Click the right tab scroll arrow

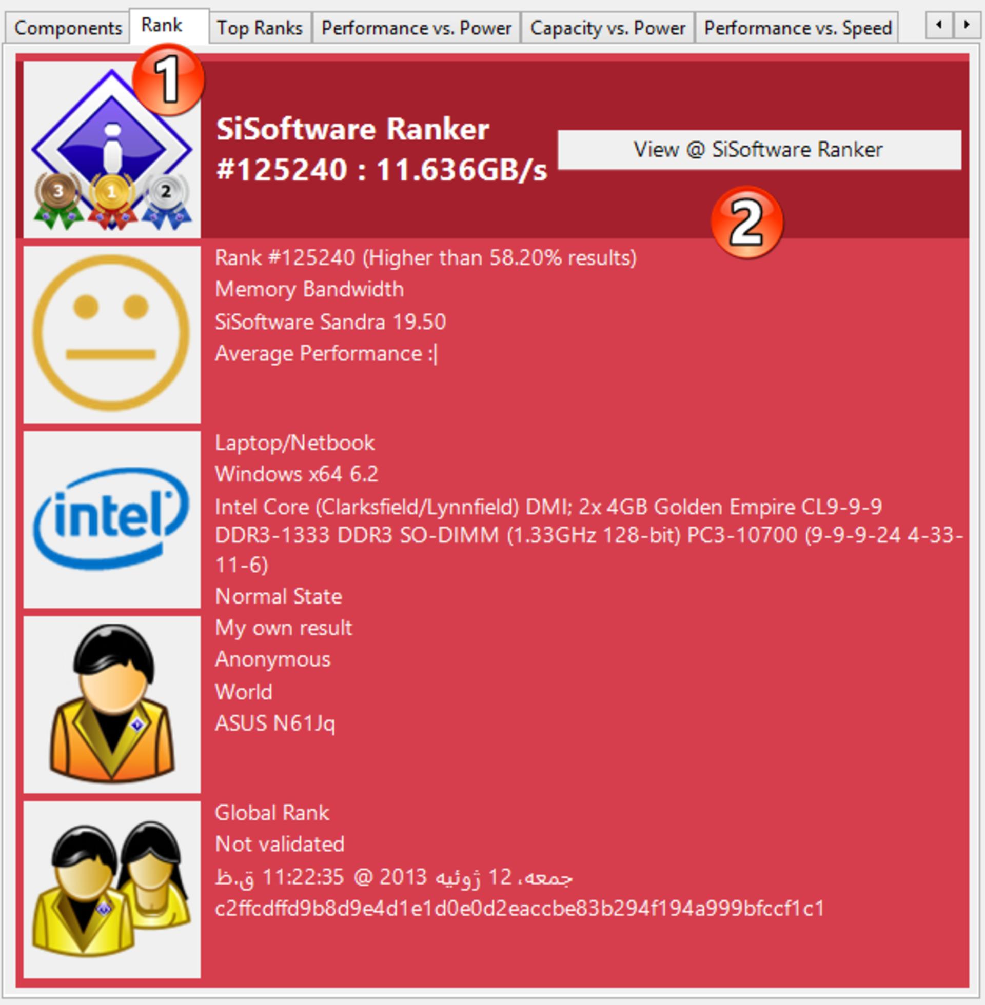[966, 25]
